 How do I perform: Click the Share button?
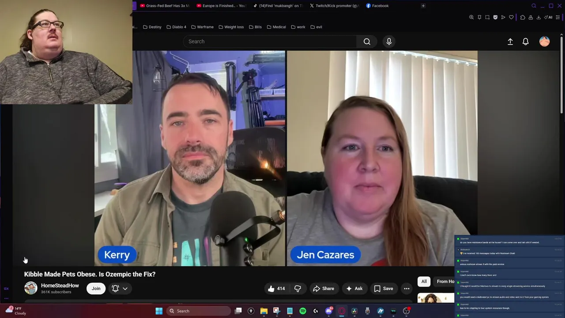324,288
